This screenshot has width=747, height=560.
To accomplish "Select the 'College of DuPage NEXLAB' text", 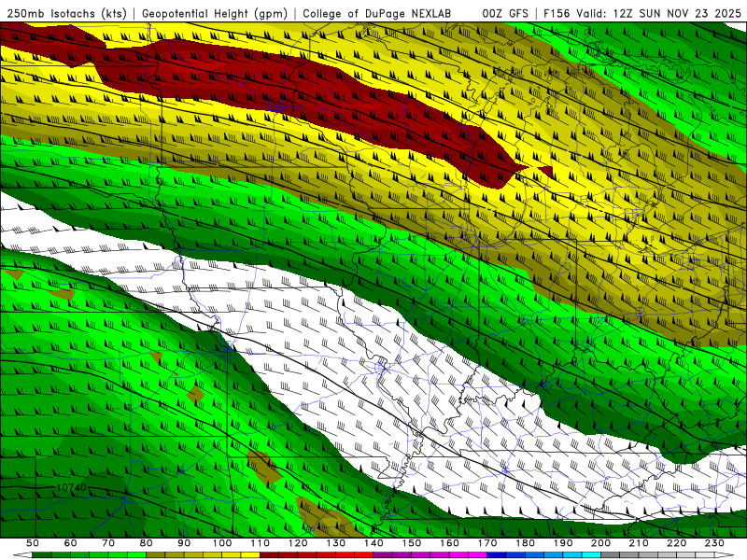I will (x=376, y=14).
